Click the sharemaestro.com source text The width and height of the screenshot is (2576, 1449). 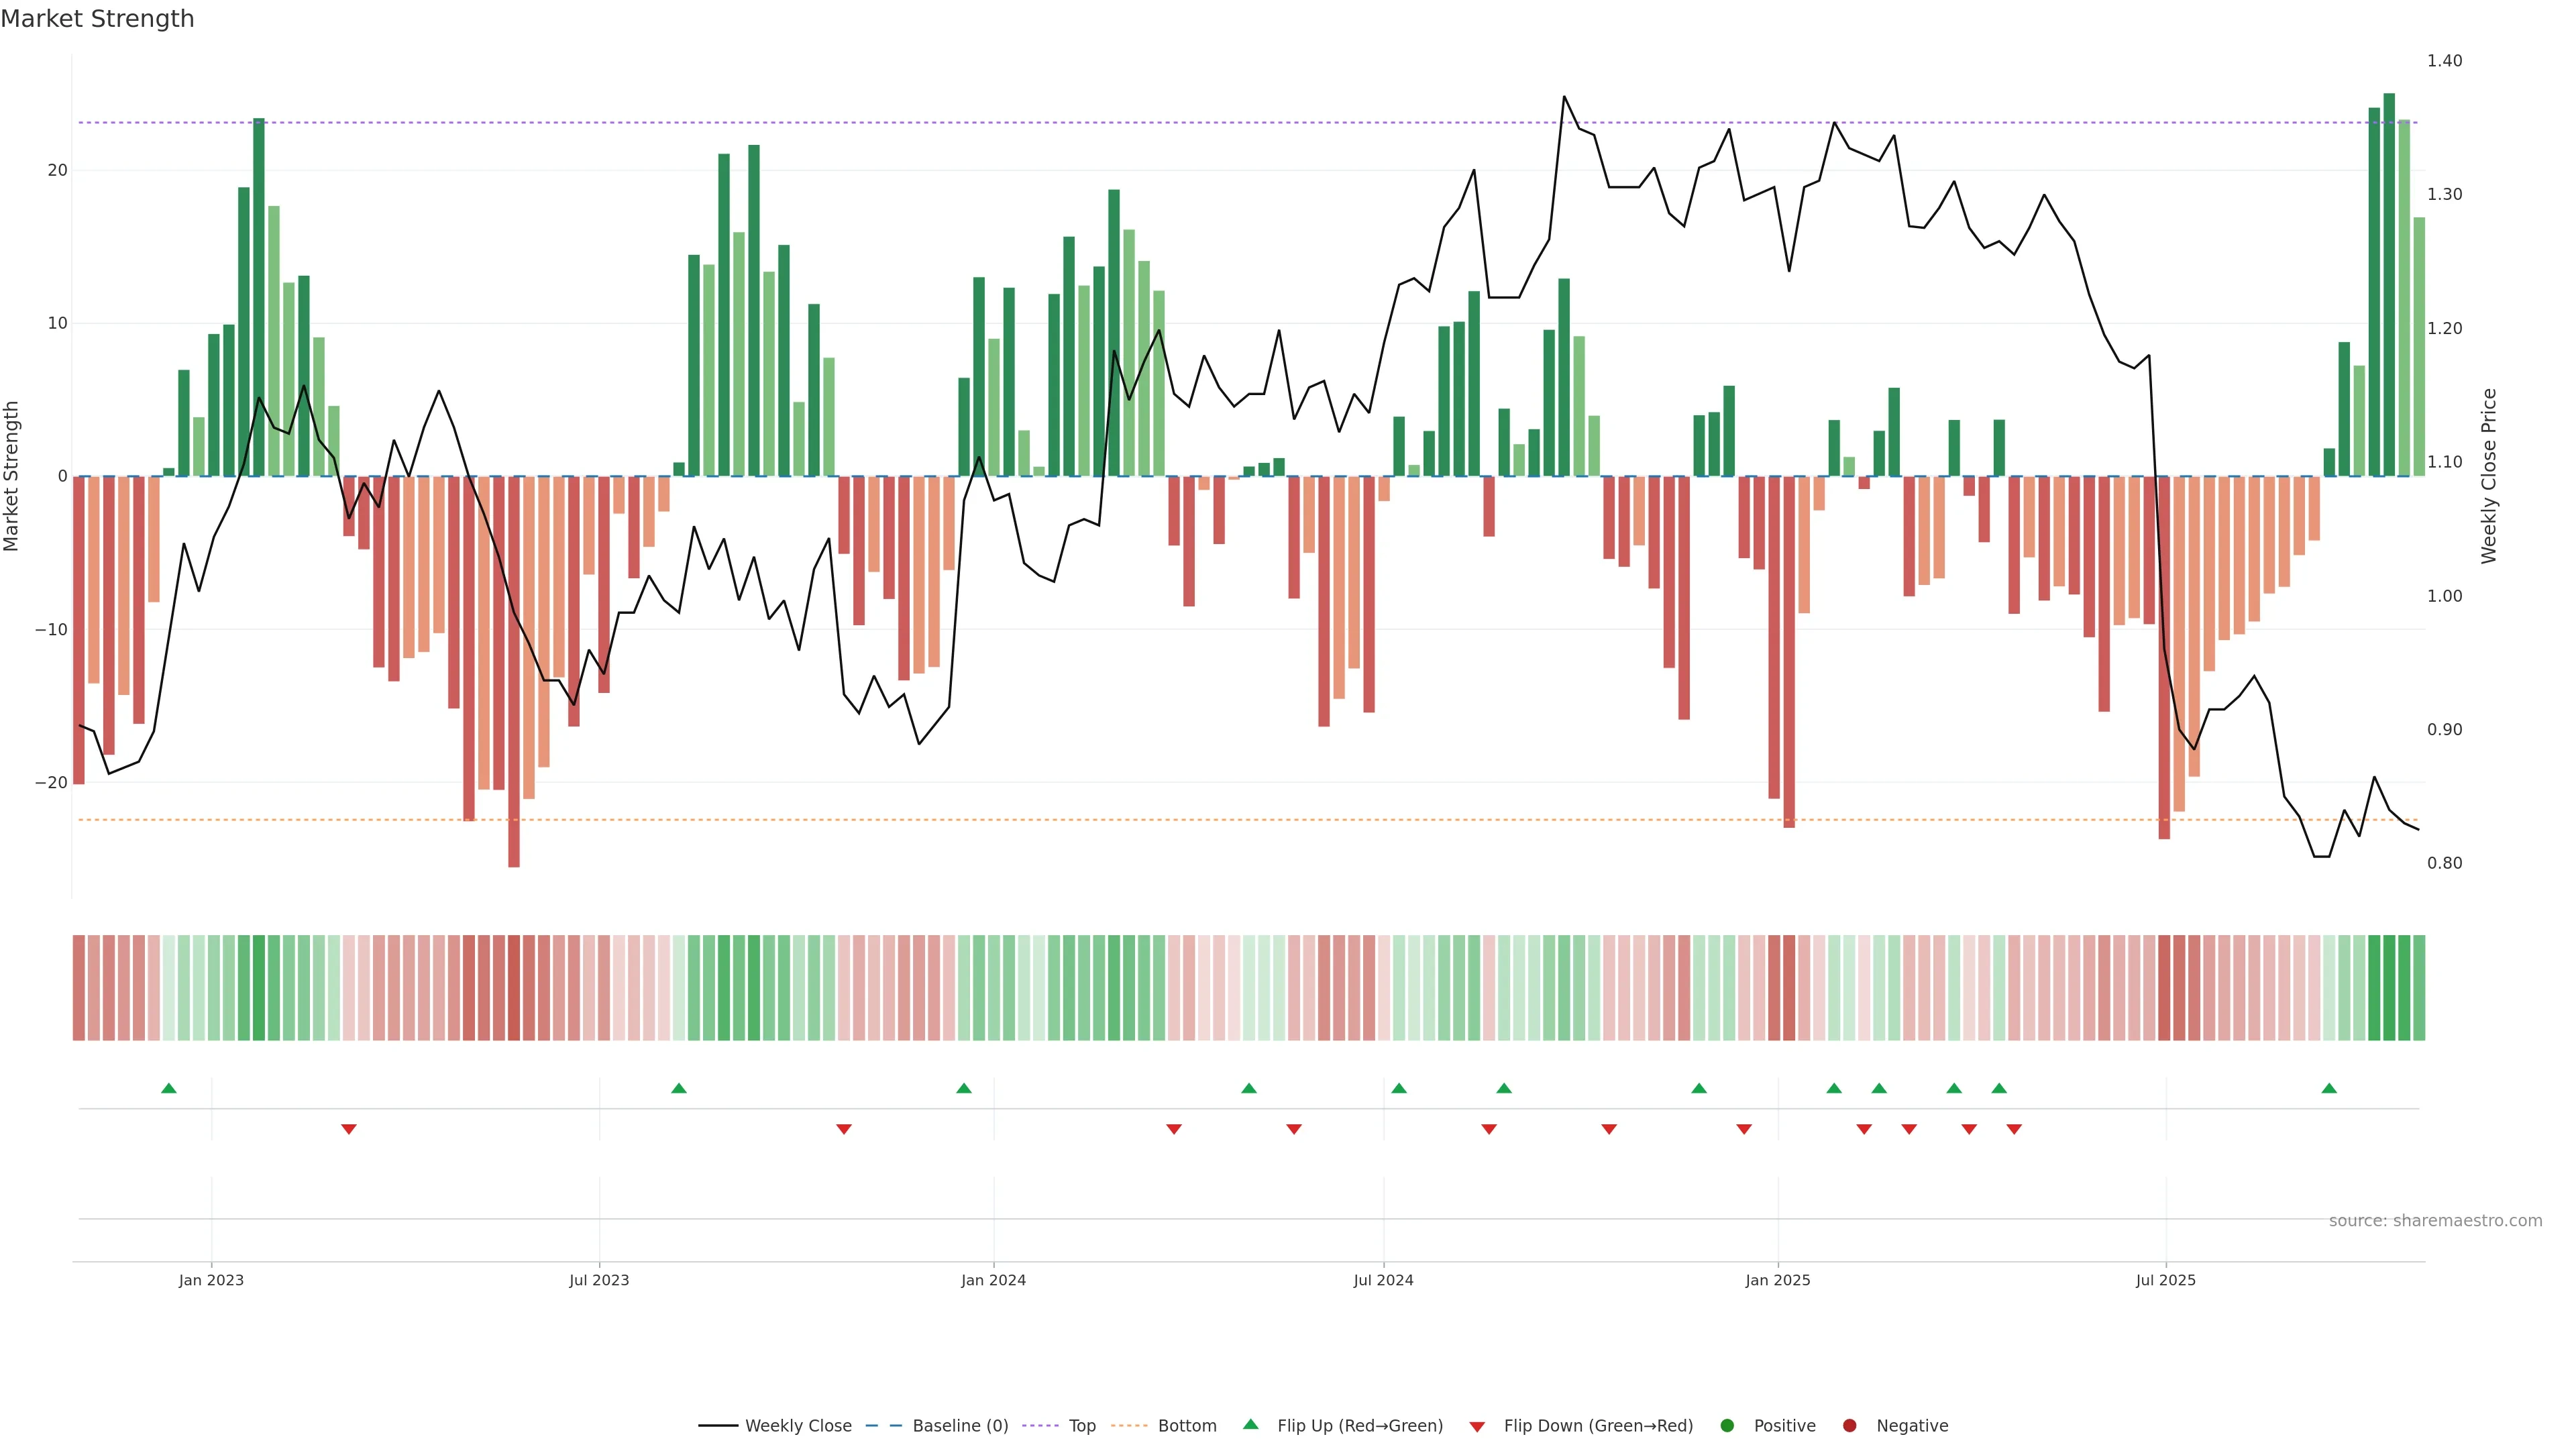tap(2435, 1221)
